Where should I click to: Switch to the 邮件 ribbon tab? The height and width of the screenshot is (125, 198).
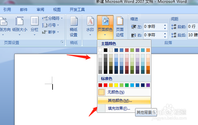[x=24, y=10]
